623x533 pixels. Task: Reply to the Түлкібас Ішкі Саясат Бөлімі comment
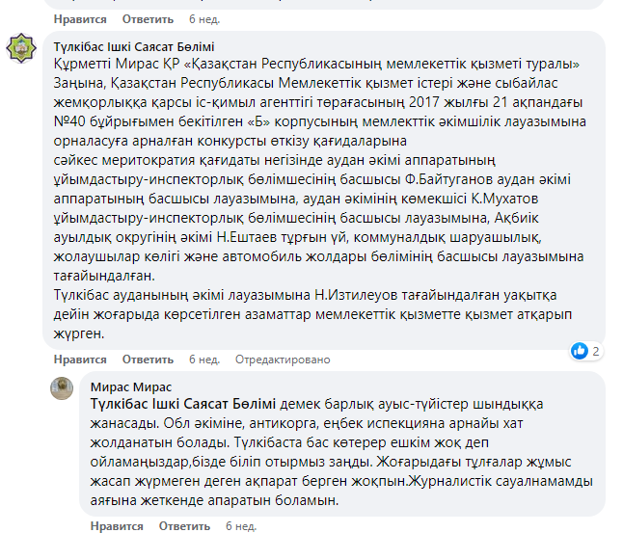[148, 360]
